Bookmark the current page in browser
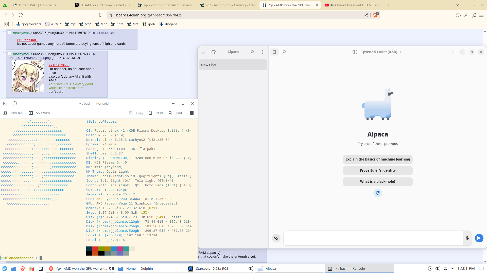 pyautogui.click(x=101, y=15)
